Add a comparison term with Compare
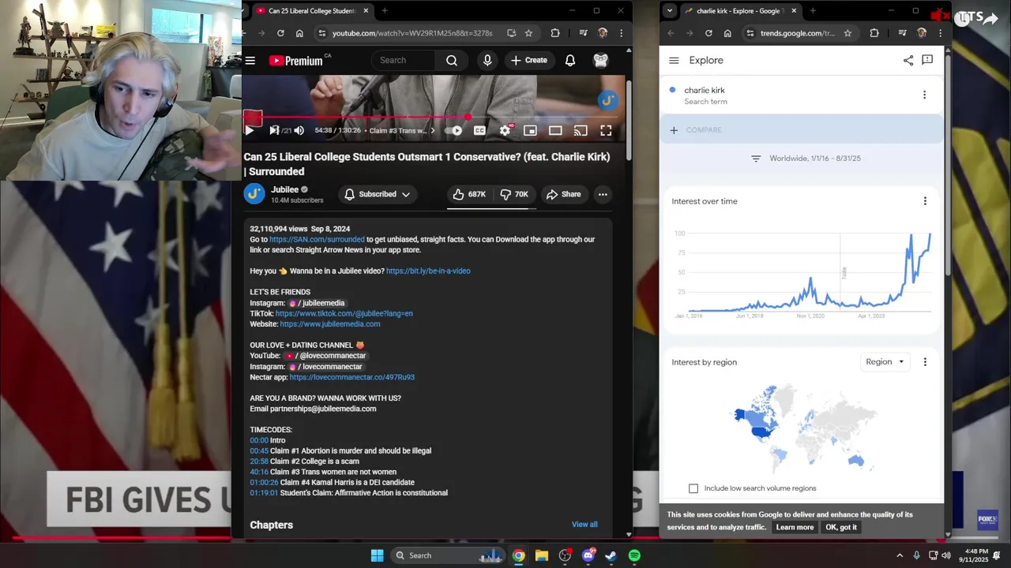Image resolution: width=1011 pixels, height=568 pixels. (x=801, y=130)
